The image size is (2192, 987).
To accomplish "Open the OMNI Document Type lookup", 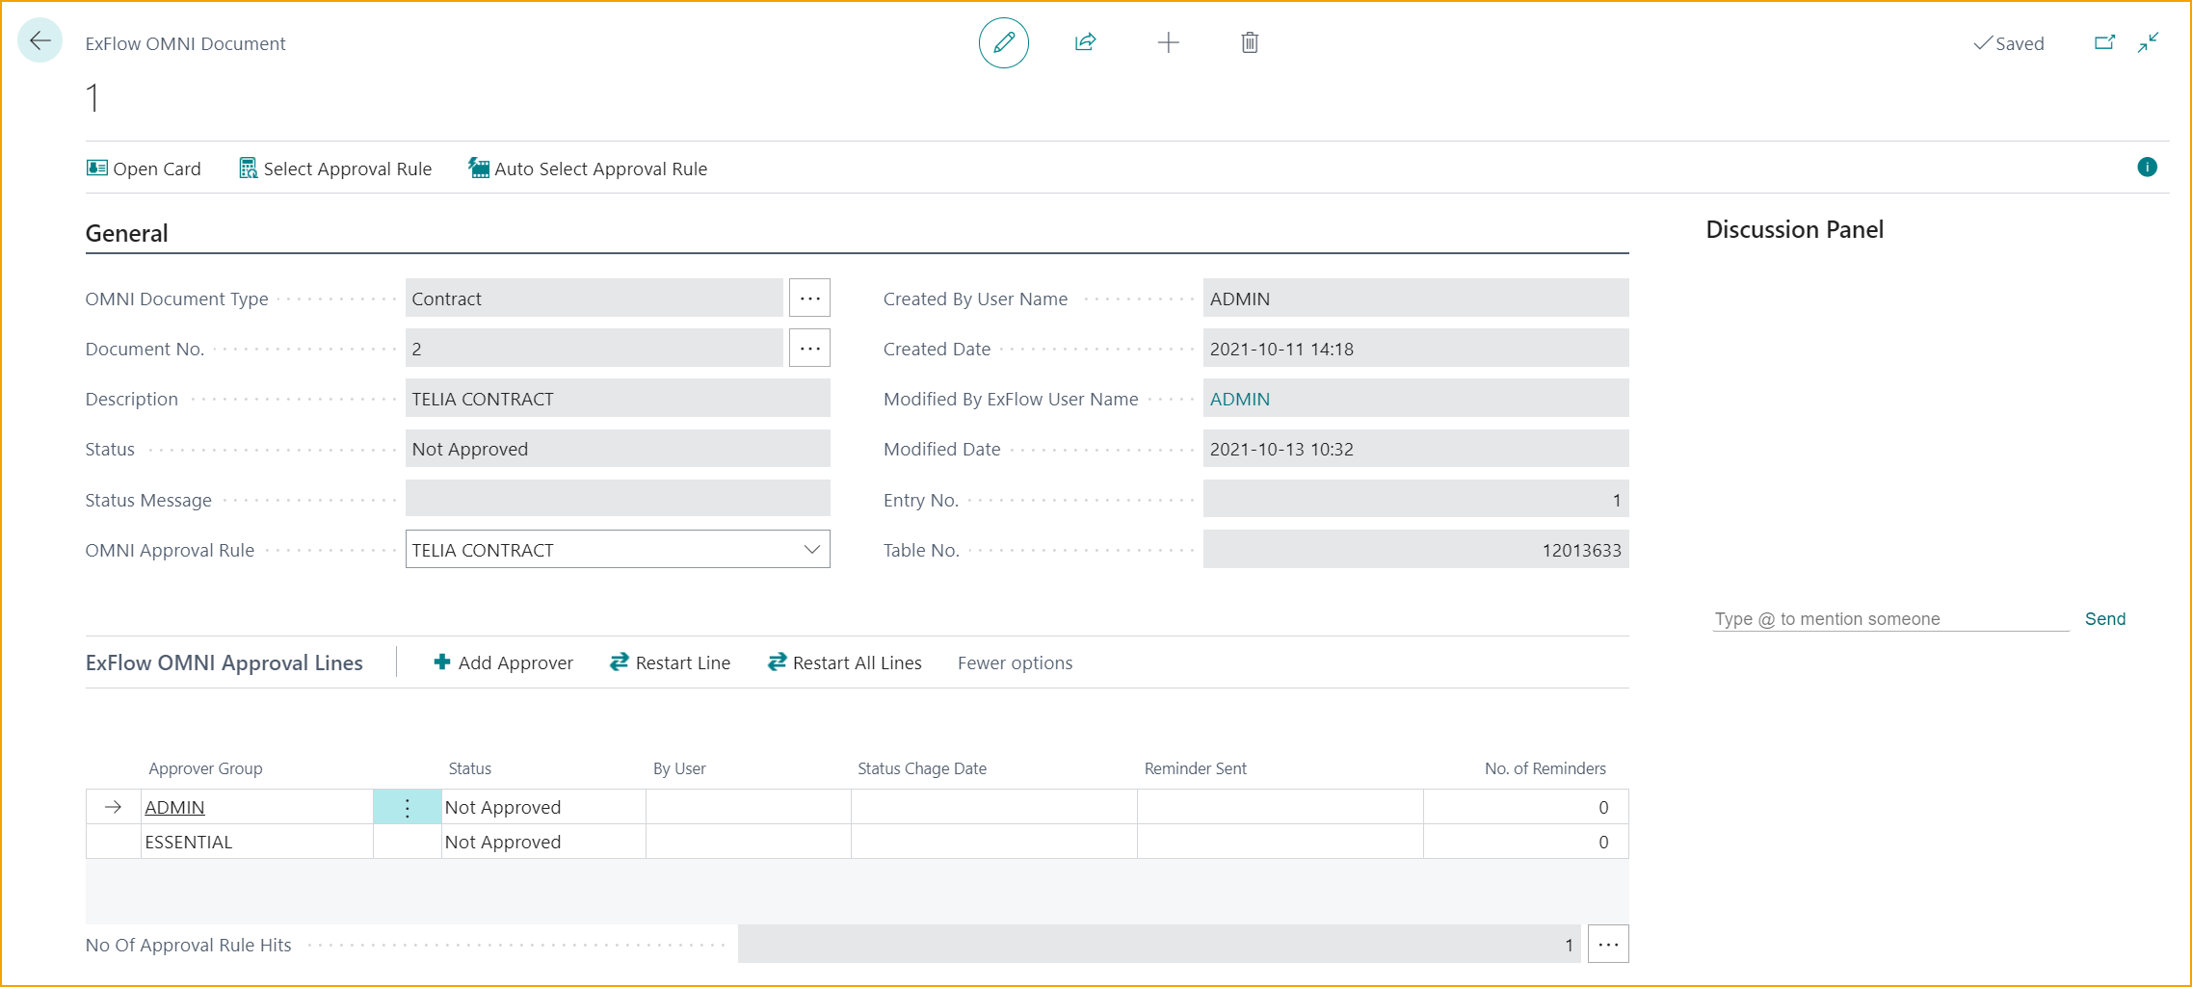I will (x=809, y=298).
